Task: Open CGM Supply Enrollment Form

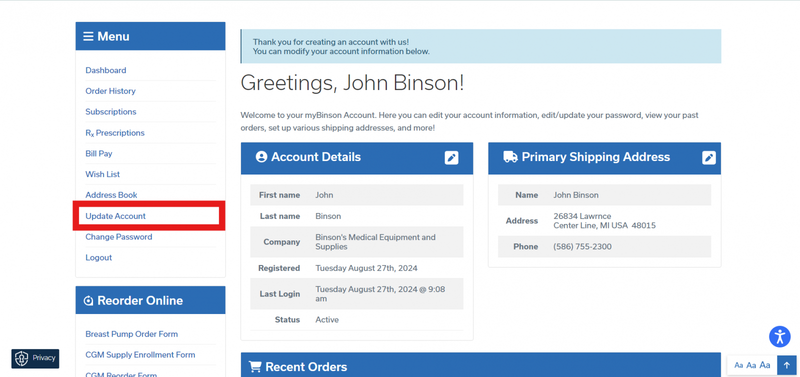Action: pos(140,355)
